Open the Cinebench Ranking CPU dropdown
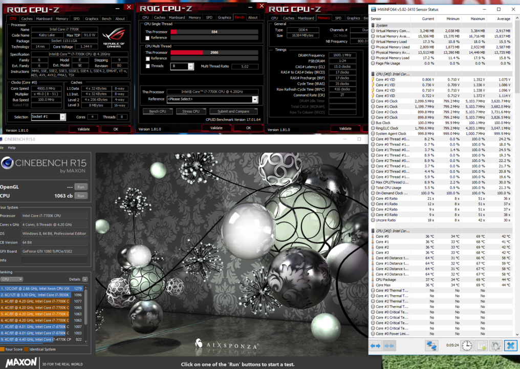This screenshot has width=520, height=369. pos(12,279)
